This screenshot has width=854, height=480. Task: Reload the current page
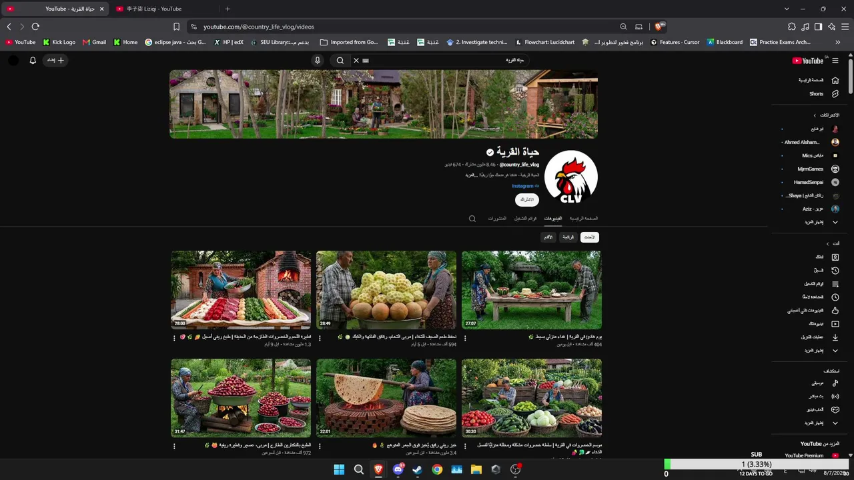(x=35, y=27)
